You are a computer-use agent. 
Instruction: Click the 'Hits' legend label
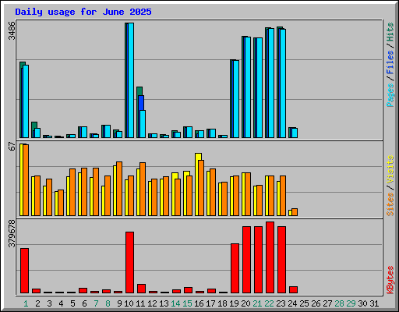point(390,32)
